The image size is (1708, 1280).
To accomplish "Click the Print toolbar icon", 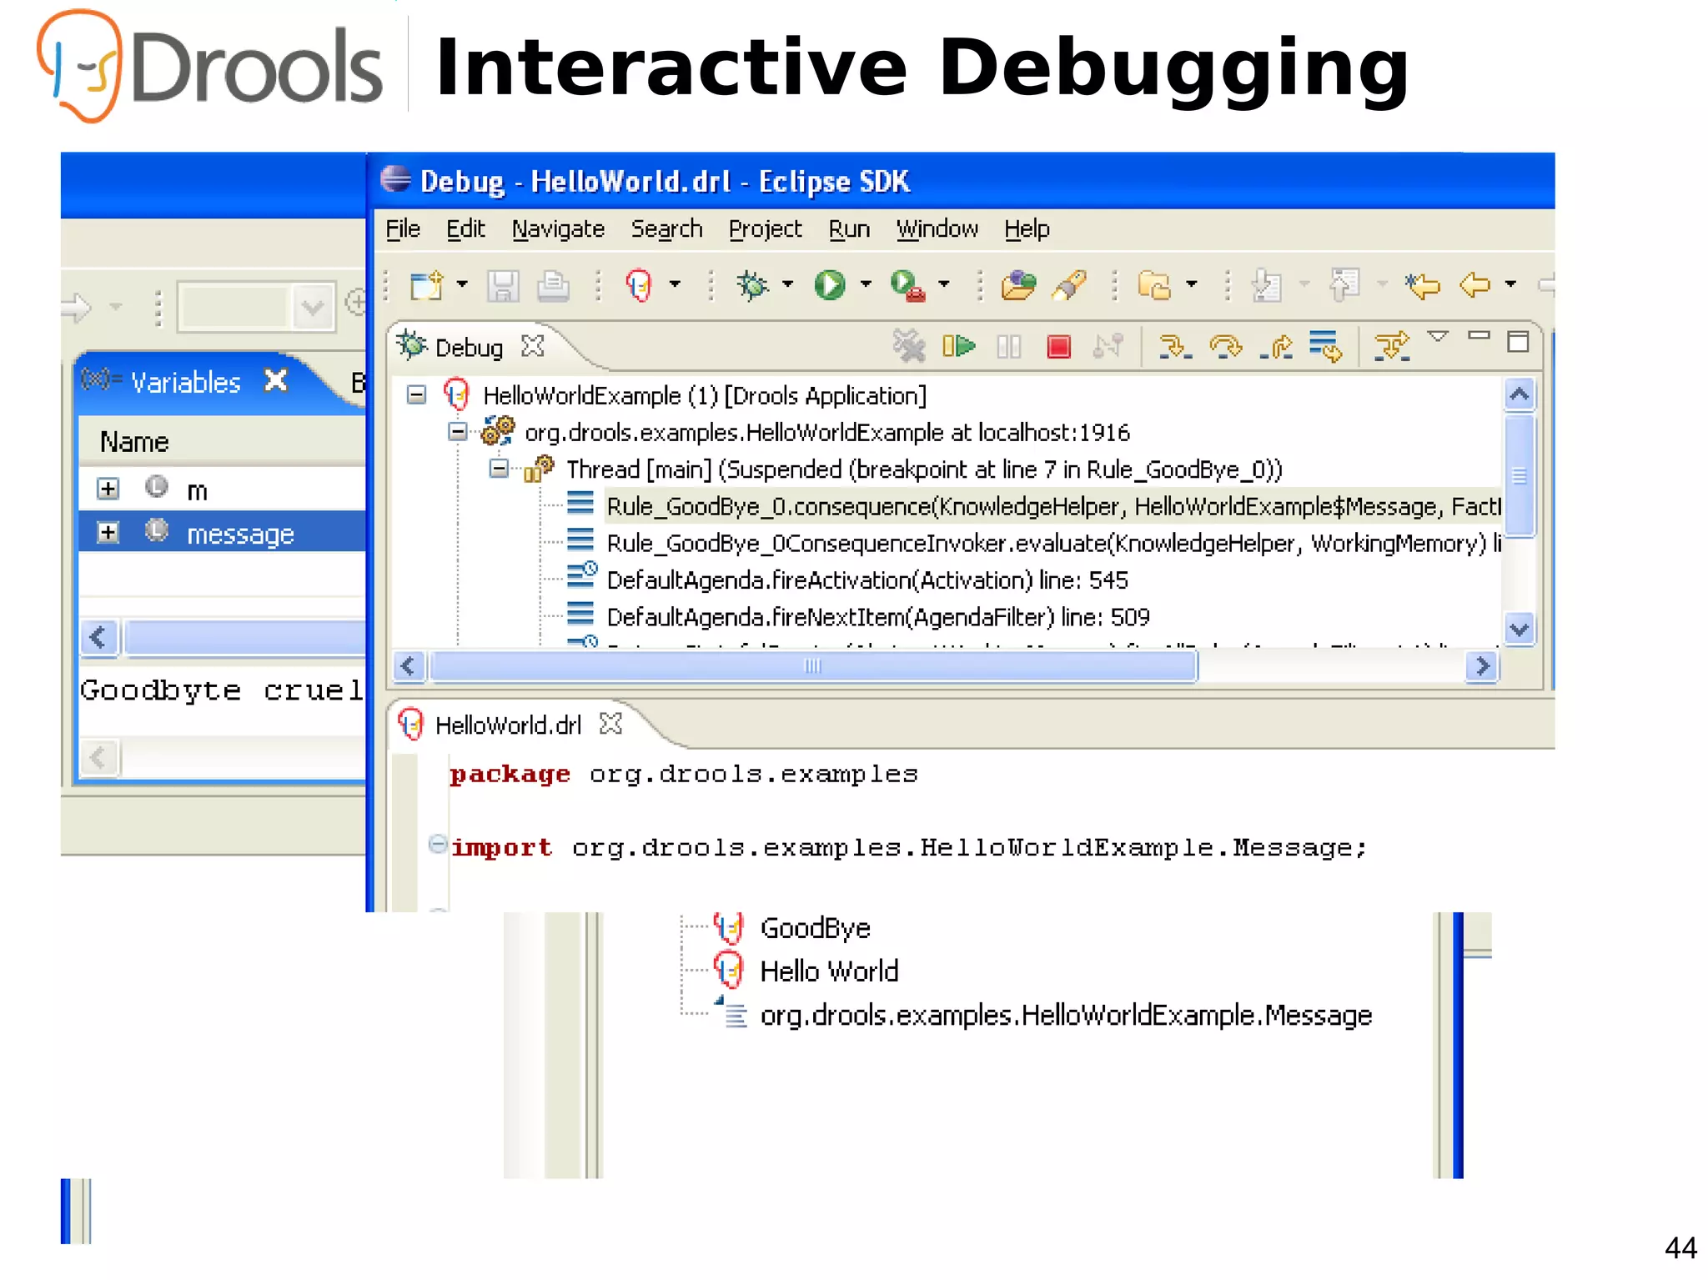I will pos(553,285).
